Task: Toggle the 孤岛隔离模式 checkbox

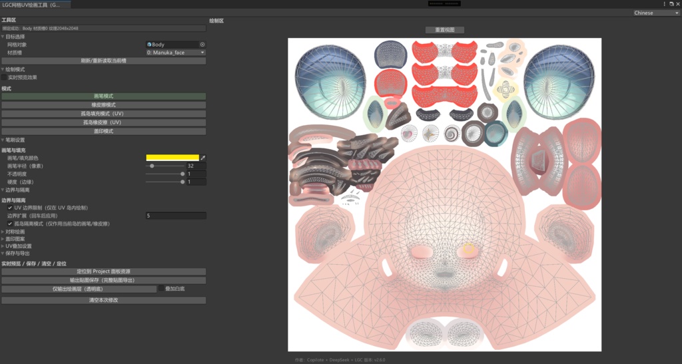Action: click(10, 224)
